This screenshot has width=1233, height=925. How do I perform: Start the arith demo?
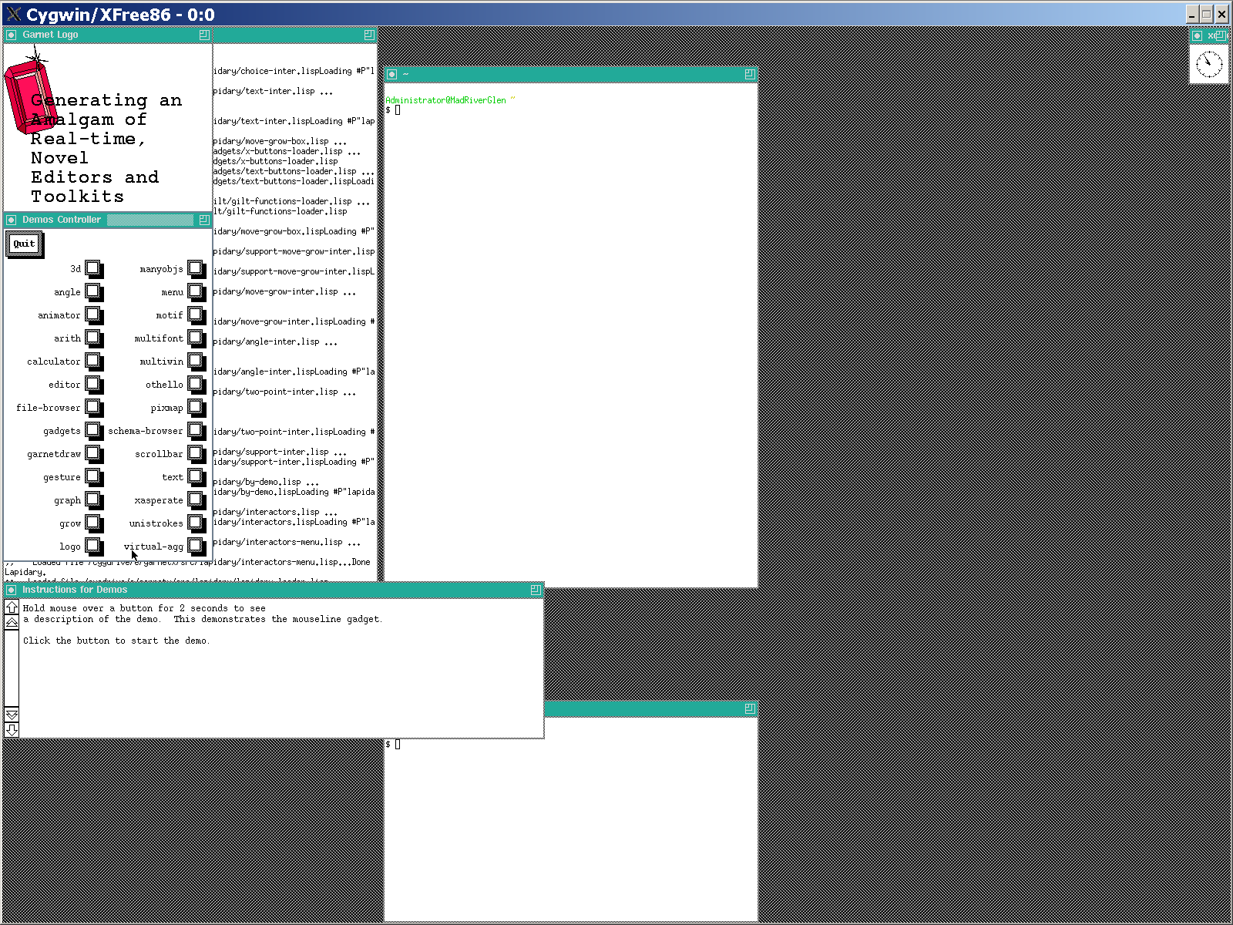coord(94,338)
